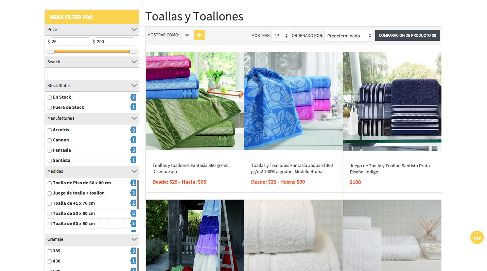Click the yellow TOP back-to-top icon
This screenshot has height=271, width=487.
[477, 237]
